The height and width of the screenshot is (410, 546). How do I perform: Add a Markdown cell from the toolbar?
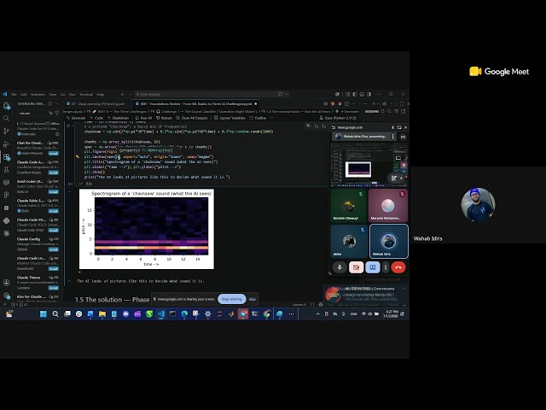coord(118,118)
